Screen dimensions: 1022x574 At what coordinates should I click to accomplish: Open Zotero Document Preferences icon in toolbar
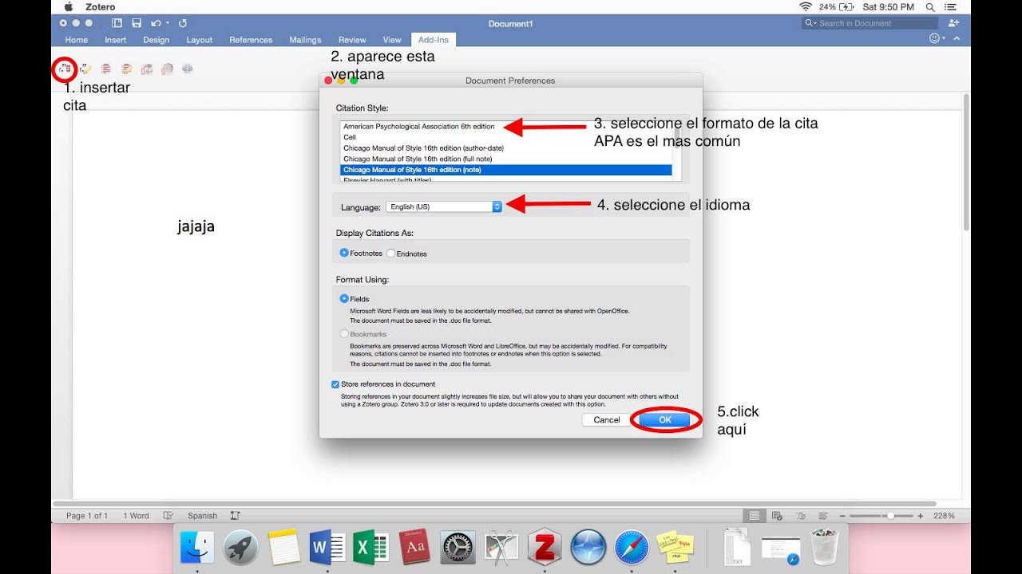pos(167,69)
